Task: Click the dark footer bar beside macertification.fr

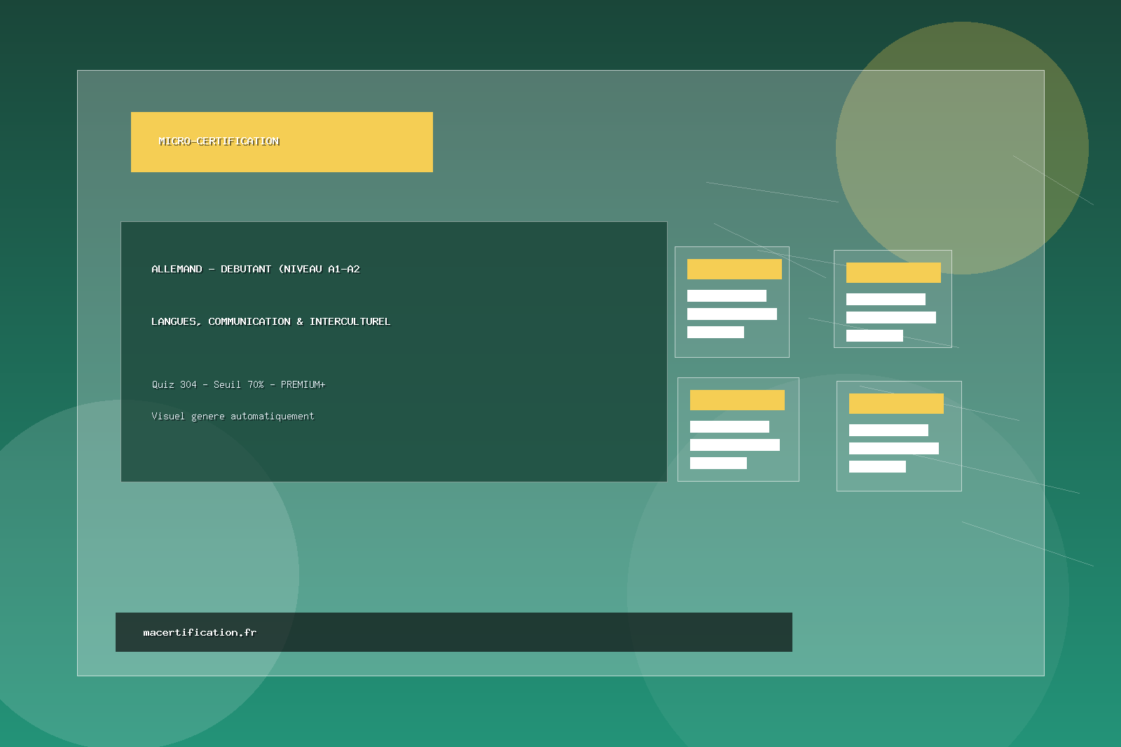Action: point(525,632)
